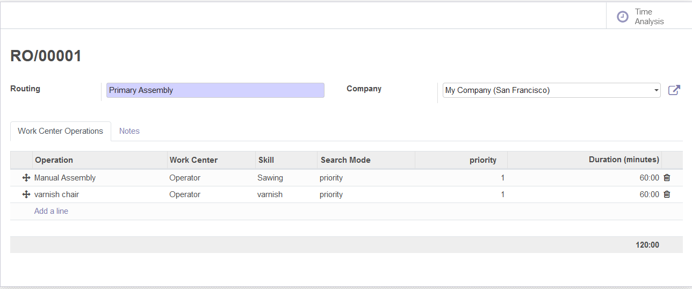
Task: Delete the varnish chair row with trash icon
Action: (x=667, y=194)
